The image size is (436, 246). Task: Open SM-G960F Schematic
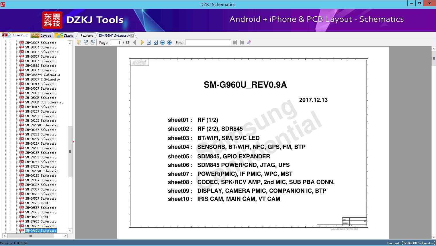41,226
